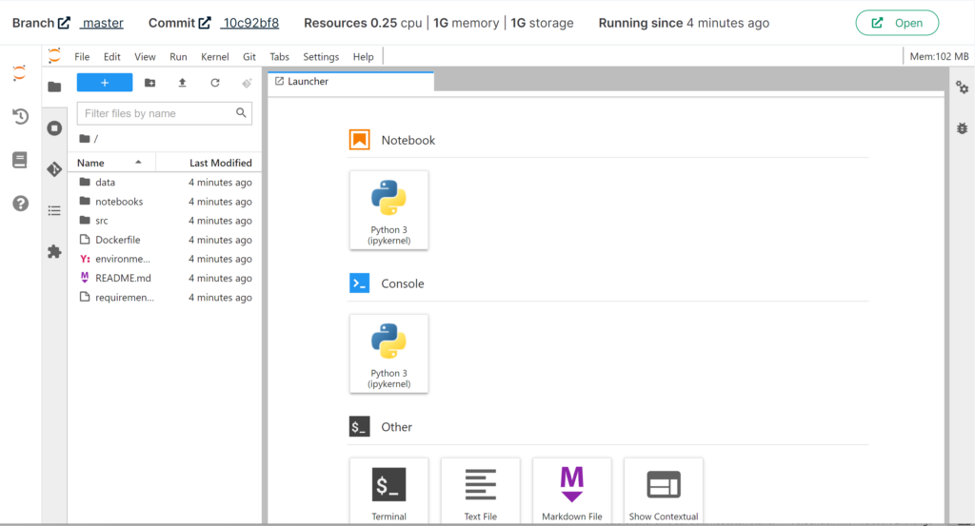
Task: Open the Kernel menu
Action: [214, 57]
